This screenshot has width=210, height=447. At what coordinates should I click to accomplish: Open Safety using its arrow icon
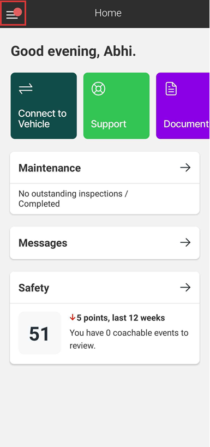tap(185, 287)
